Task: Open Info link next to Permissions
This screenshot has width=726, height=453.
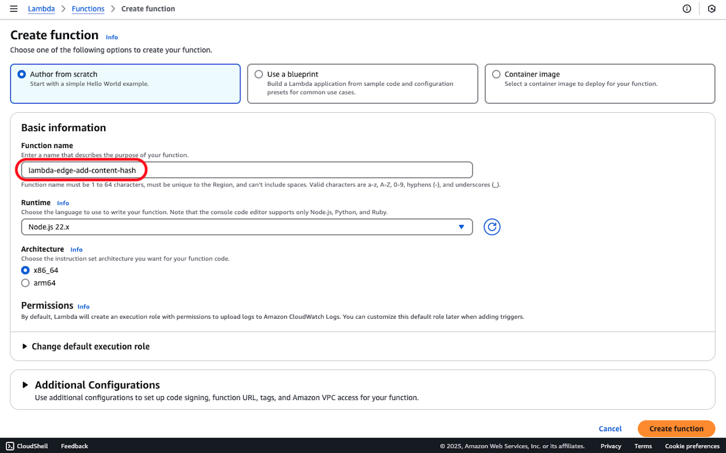Action: [x=83, y=306]
